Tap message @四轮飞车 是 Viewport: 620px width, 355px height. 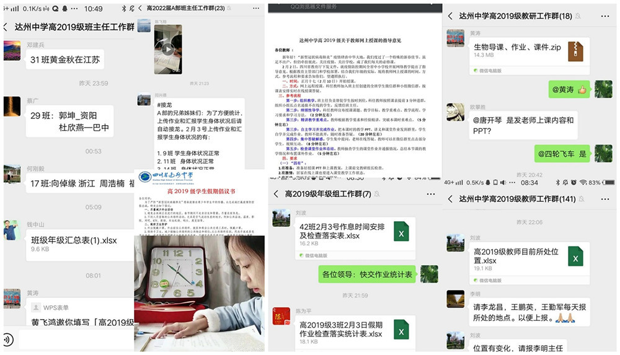[562, 154]
